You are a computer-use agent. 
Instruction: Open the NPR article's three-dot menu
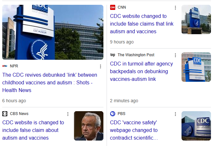[x=100, y=66]
